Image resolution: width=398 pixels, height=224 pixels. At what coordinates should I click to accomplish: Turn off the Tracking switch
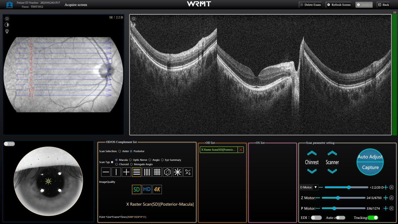(373, 218)
